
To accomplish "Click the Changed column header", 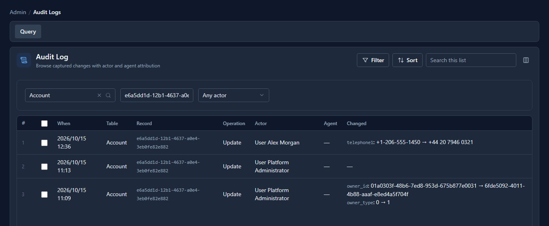I will [356, 123].
